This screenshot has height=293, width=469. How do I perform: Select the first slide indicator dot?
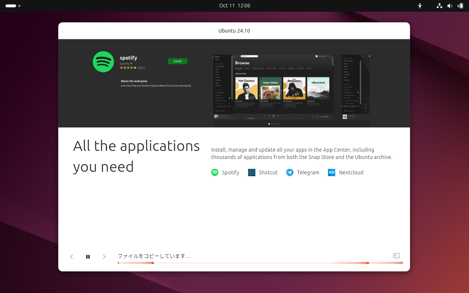pos(269,124)
